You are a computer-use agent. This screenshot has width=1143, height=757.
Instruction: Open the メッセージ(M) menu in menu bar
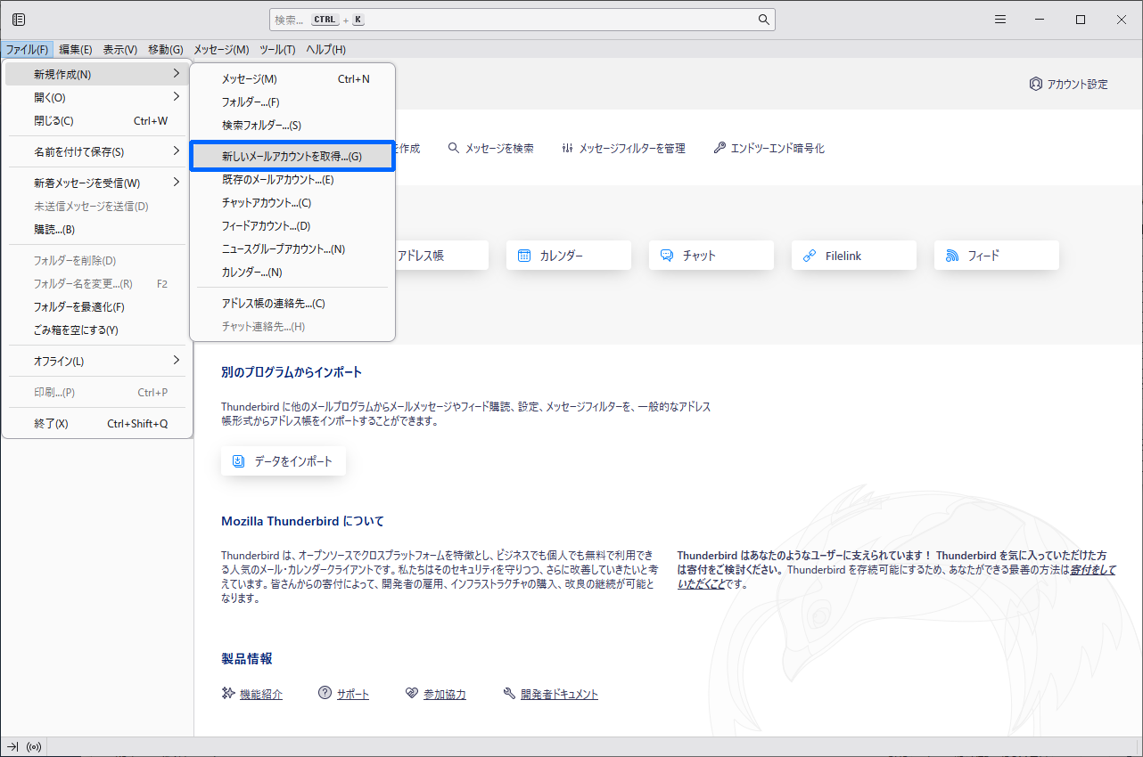pyautogui.click(x=221, y=50)
